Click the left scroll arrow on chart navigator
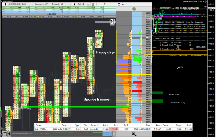 click(9, 134)
